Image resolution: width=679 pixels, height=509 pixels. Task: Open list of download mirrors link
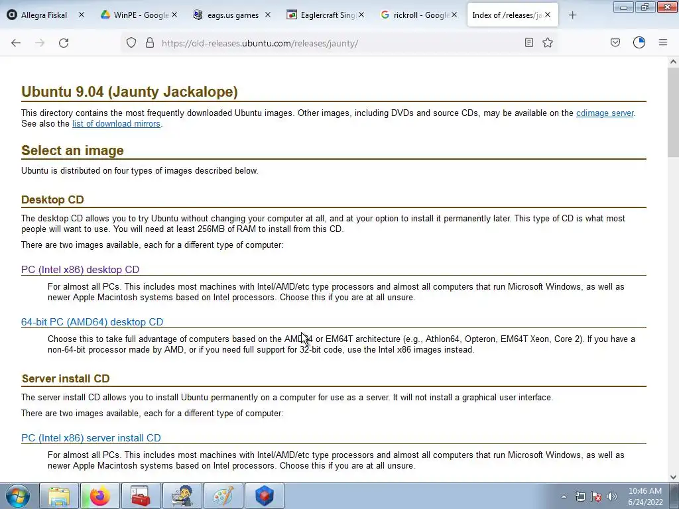116,124
